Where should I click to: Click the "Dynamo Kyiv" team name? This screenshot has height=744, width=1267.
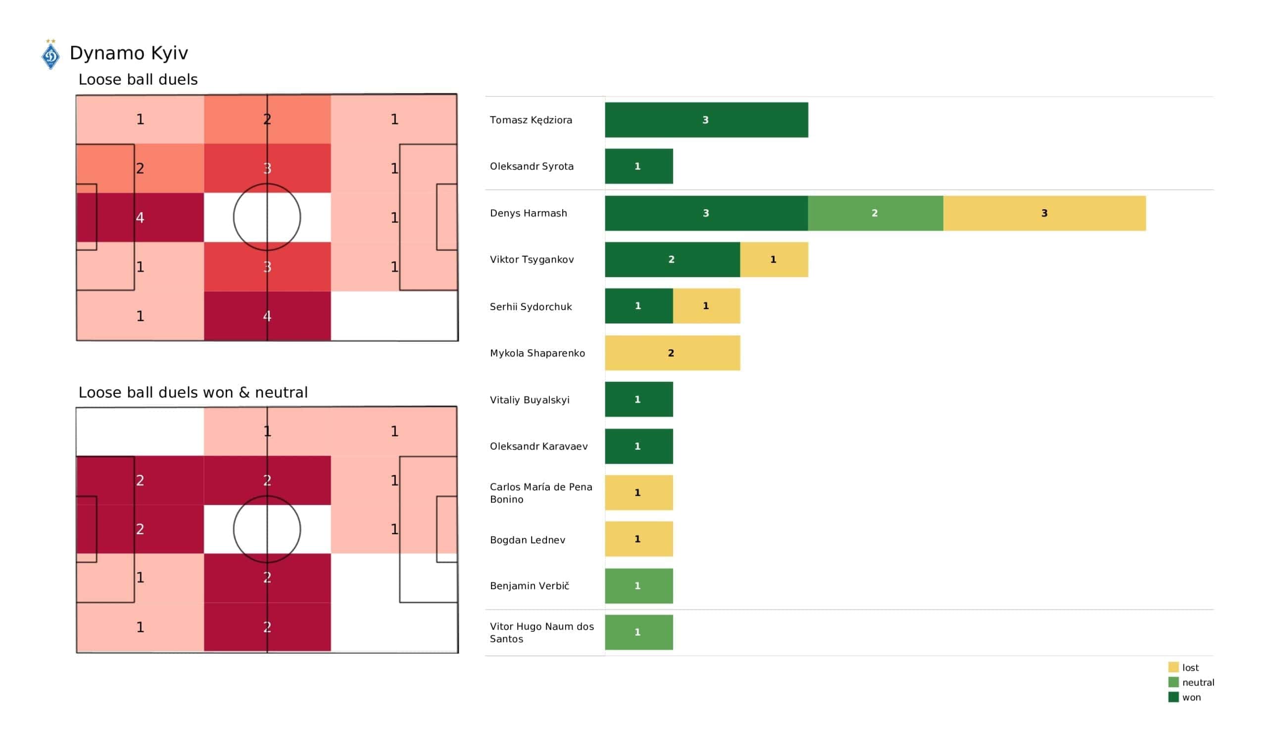(x=129, y=53)
